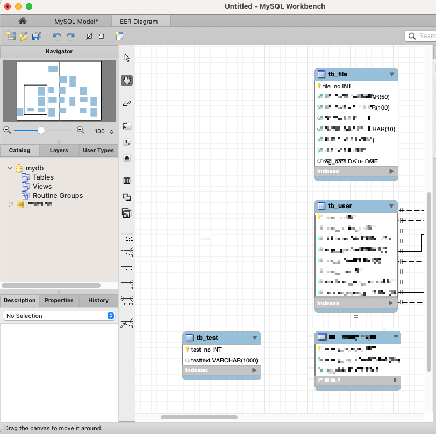Viewport: 436px width, 434px height.
Task: Undo the last action
Action: tap(57, 35)
